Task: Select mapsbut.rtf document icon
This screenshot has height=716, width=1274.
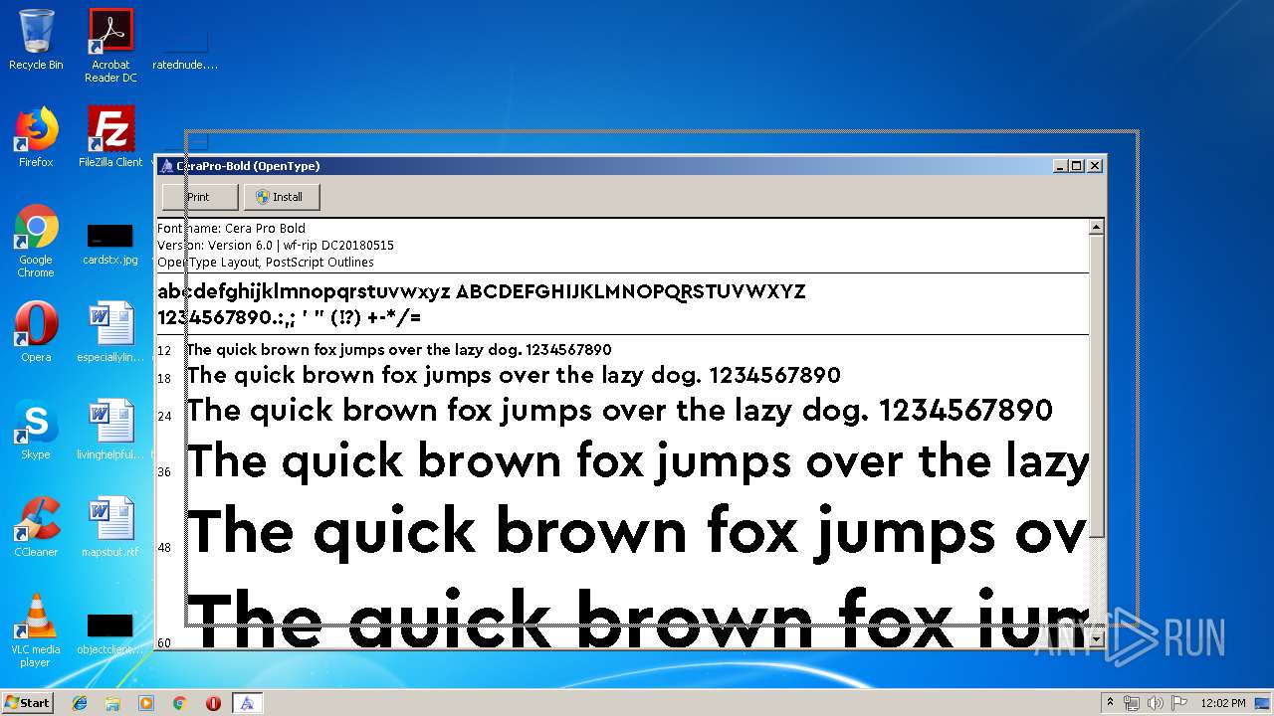Action: pos(110,527)
